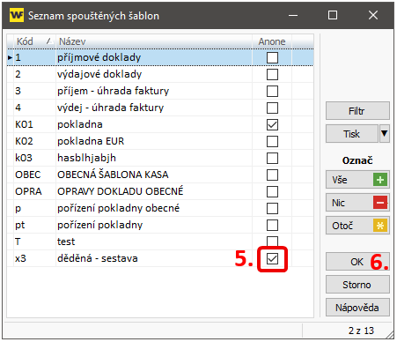Click the Tisk print button

click(352, 134)
